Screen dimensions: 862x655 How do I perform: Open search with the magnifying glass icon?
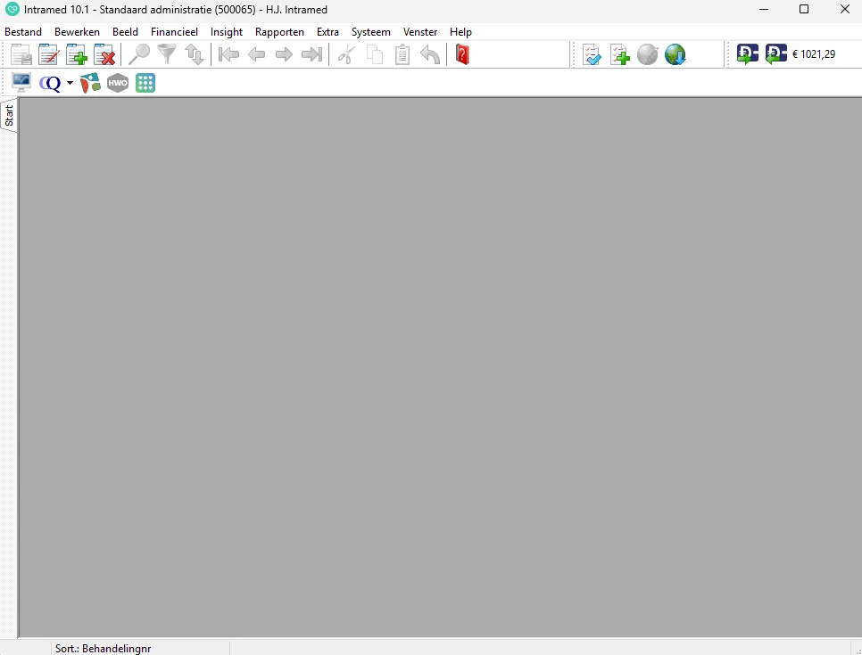coord(139,55)
